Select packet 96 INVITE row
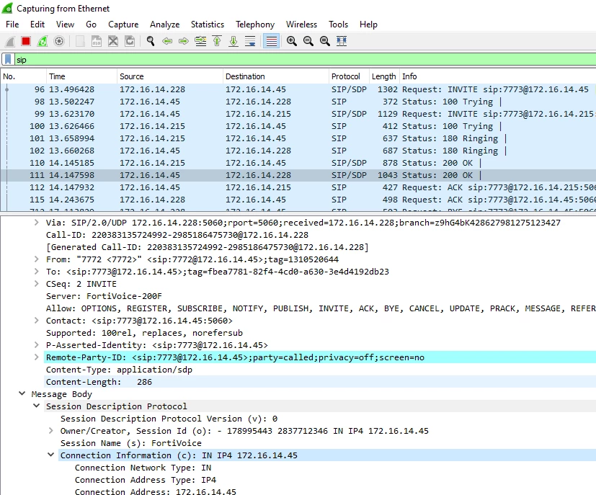 (298, 89)
